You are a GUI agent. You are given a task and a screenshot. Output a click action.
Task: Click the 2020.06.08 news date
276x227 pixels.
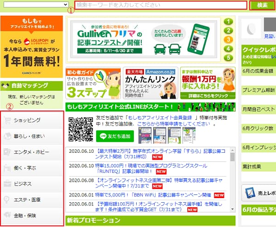(x=81, y=180)
